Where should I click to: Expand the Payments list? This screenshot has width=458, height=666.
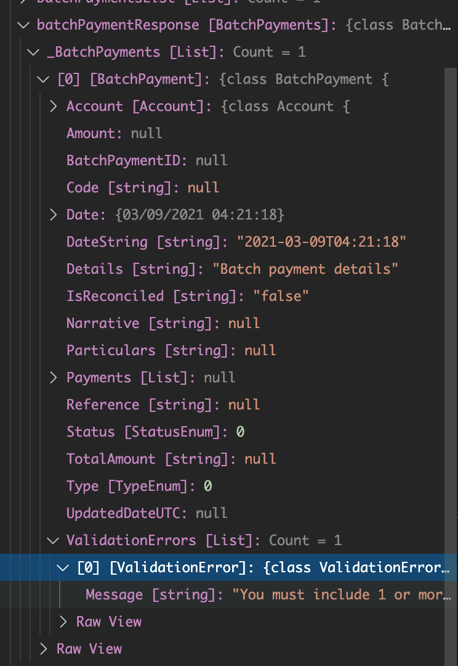[x=53, y=377]
